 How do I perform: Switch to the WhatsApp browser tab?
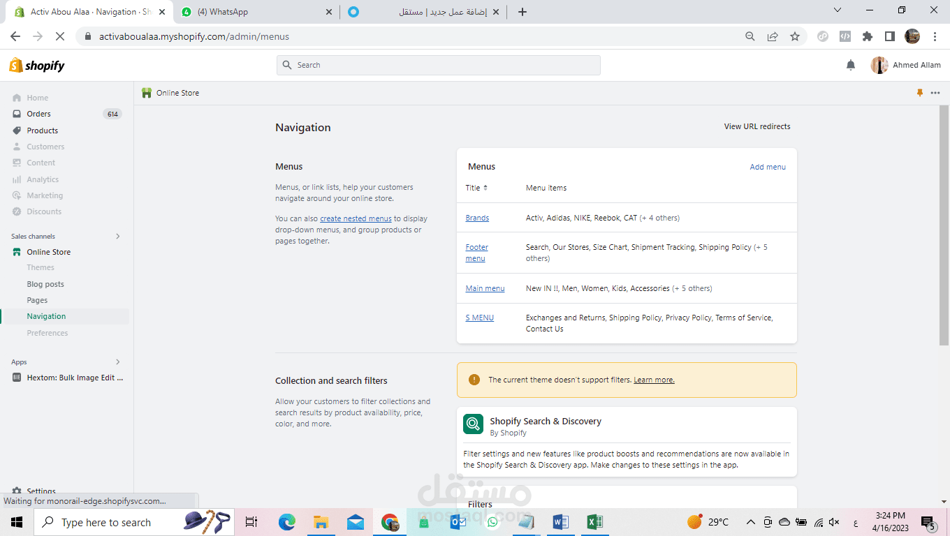257,12
